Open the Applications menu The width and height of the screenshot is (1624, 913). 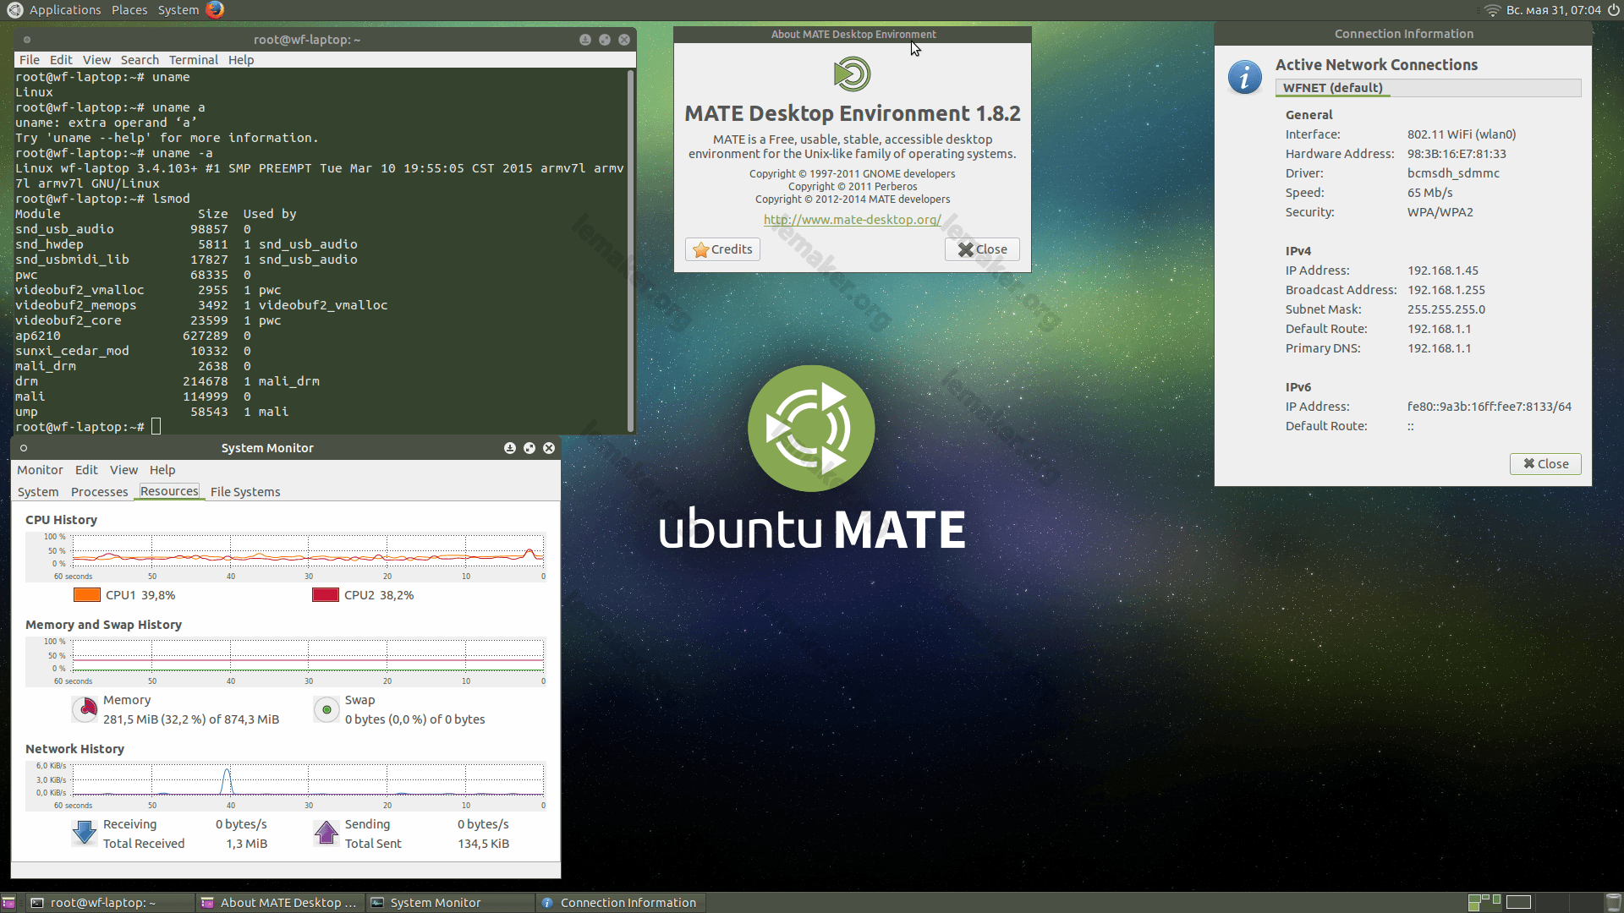click(65, 10)
